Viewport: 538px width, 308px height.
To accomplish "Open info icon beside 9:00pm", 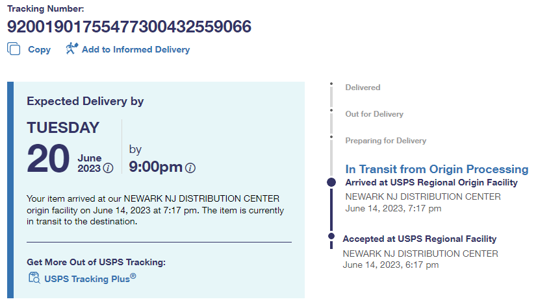I will point(190,168).
